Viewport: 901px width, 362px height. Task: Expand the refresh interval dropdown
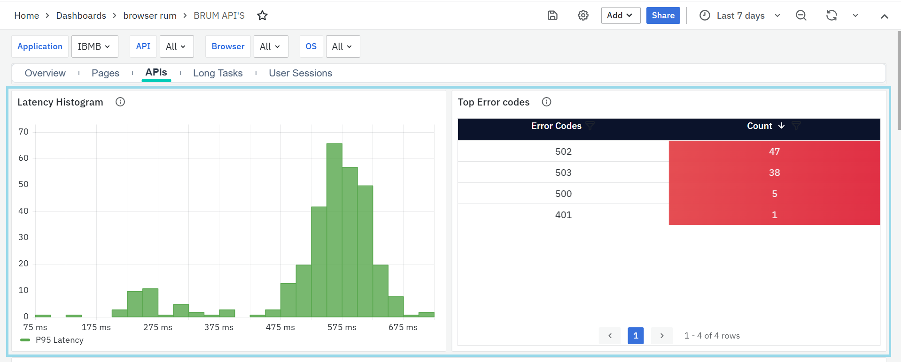click(855, 15)
